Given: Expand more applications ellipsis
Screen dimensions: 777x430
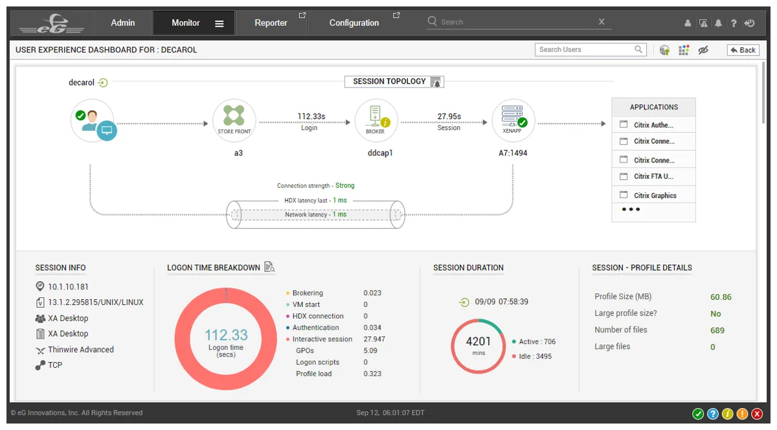Looking at the screenshot, I should point(631,210).
